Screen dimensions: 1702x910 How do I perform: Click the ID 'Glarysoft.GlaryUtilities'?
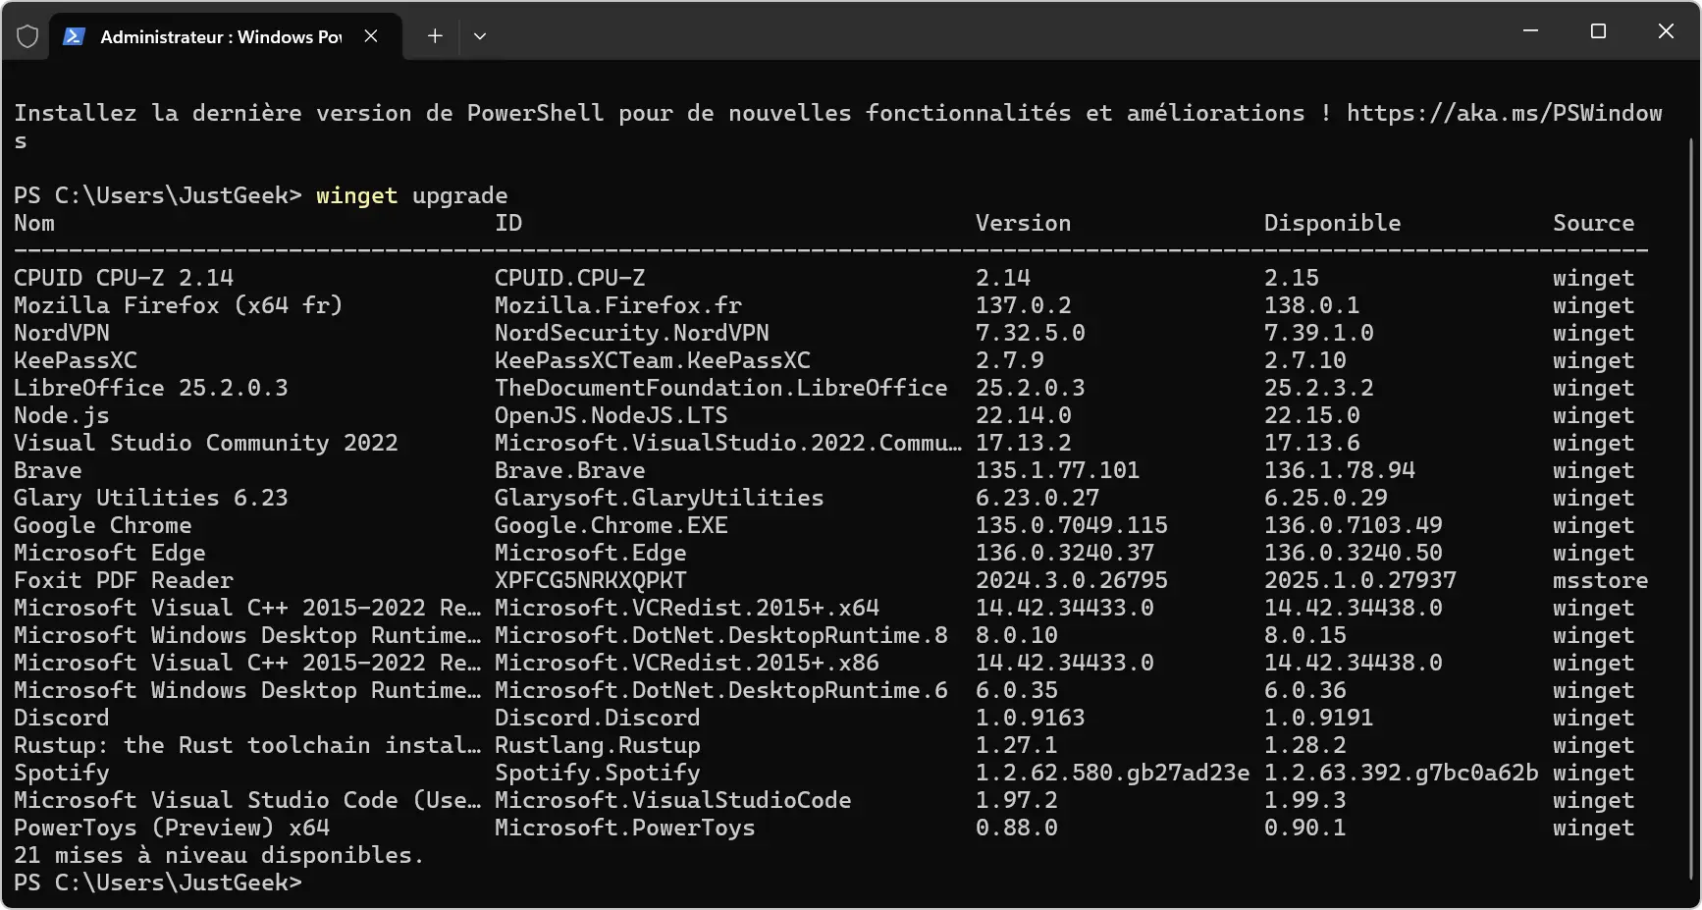(x=660, y=498)
